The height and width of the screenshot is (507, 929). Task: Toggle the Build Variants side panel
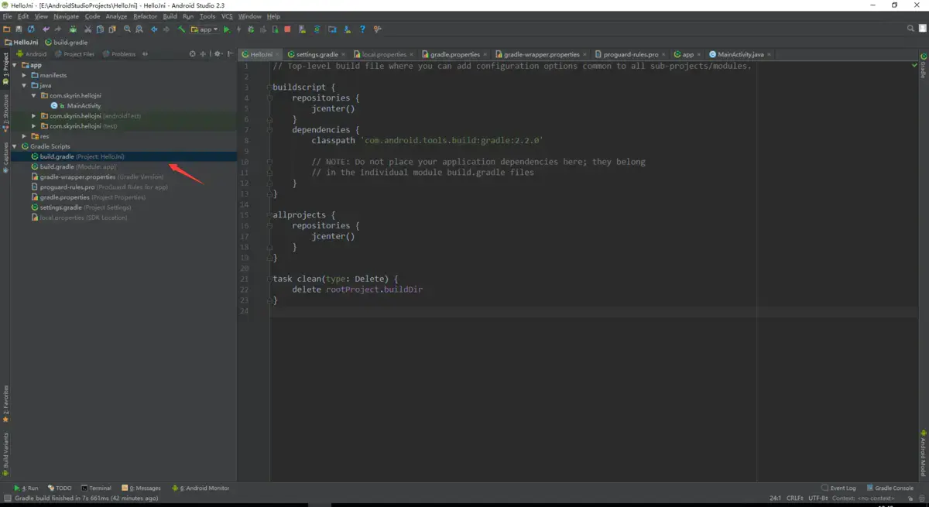pos(5,453)
